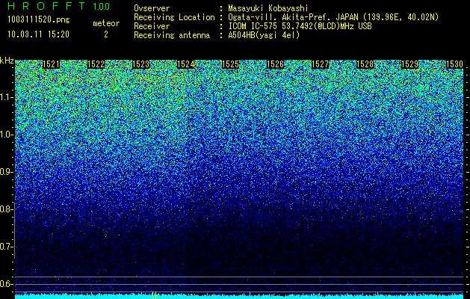The height and width of the screenshot is (299, 470).
Task: Click the 0.7 frequency axis label
Action: [x=6, y=247]
